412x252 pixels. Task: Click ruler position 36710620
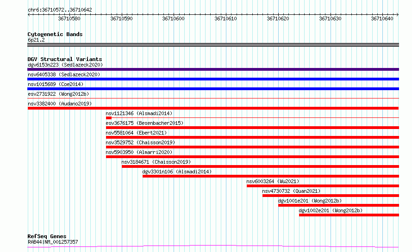point(278,18)
